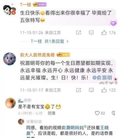Open blurred avatar of baby comment author
Viewport: 119px width, 138px height.
[10, 103]
